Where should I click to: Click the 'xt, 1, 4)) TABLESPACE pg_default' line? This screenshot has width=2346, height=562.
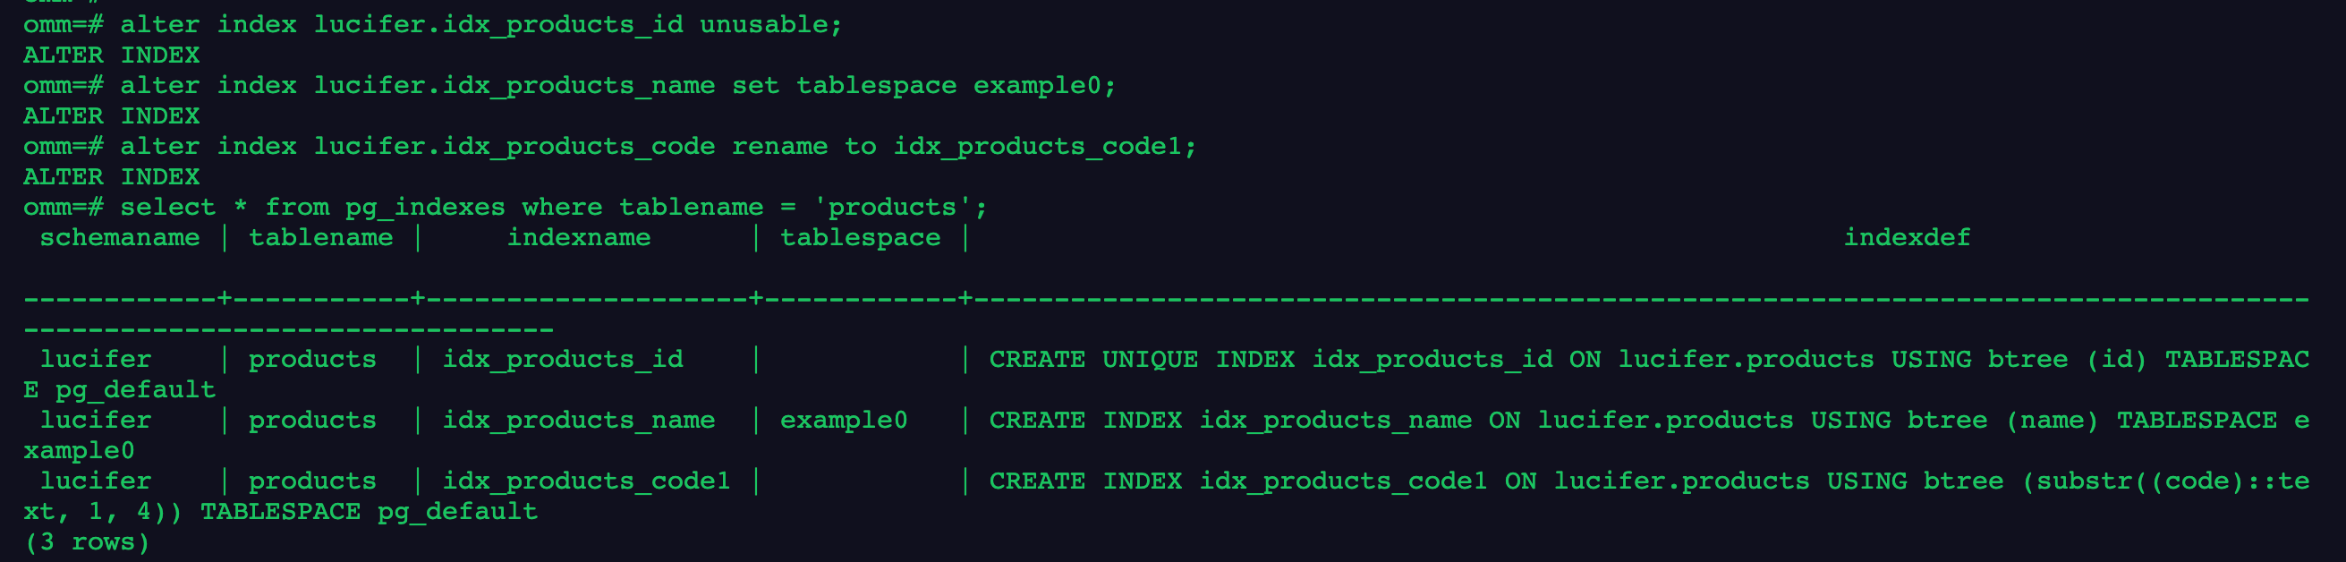click(281, 512)
